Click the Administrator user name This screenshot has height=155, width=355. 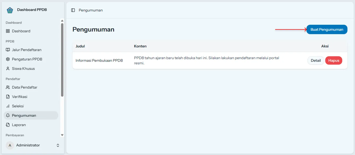tap(28, 145)
